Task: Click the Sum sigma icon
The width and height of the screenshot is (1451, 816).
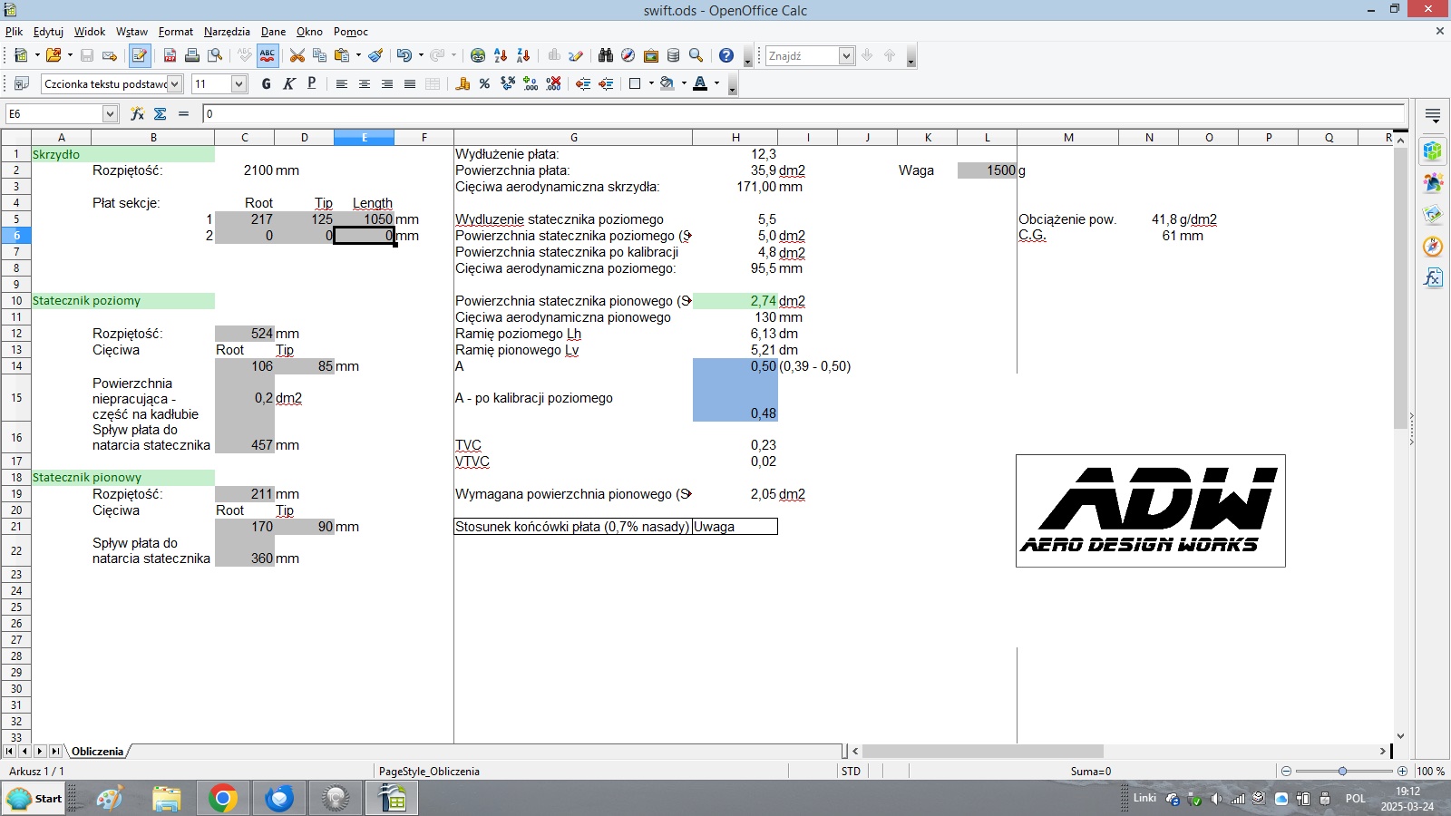Action: tap(161, 113)
